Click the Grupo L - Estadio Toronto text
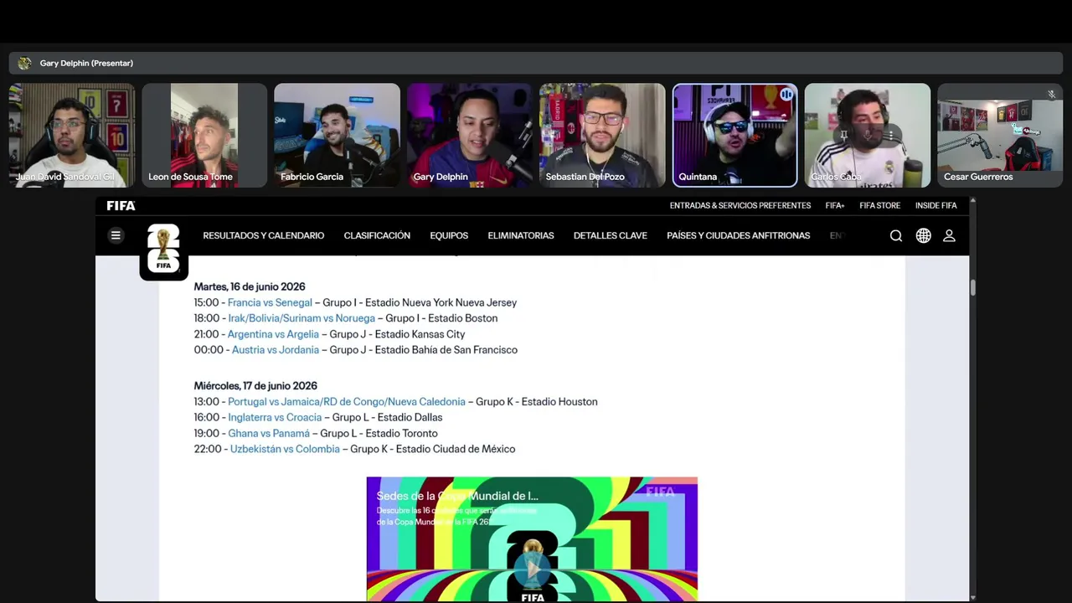 pos(379,433)
